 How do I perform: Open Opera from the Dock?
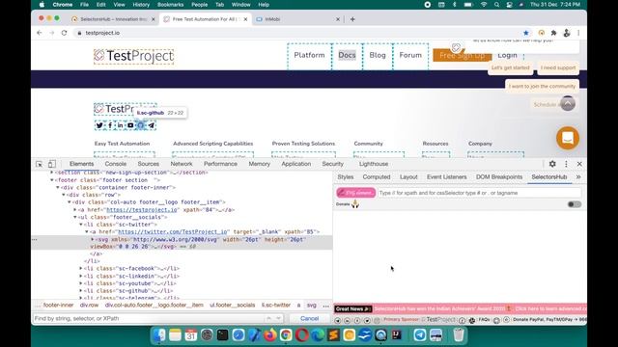coord(301,335)
